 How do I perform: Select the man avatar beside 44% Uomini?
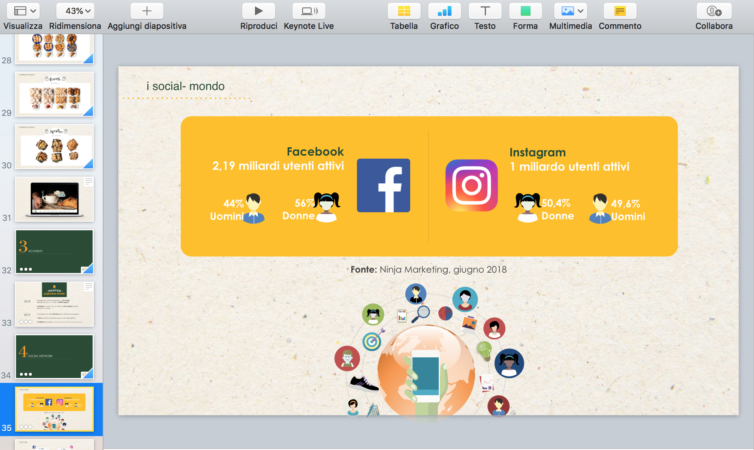coord(254,208)
